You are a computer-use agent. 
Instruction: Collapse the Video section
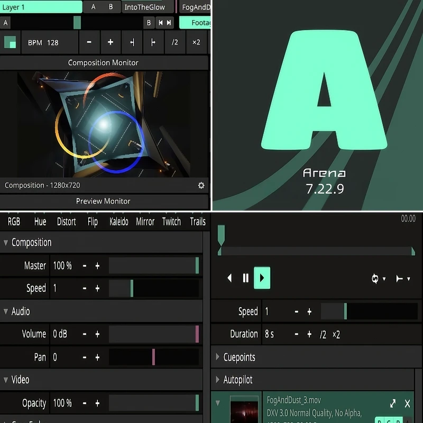tap(6, 380)
